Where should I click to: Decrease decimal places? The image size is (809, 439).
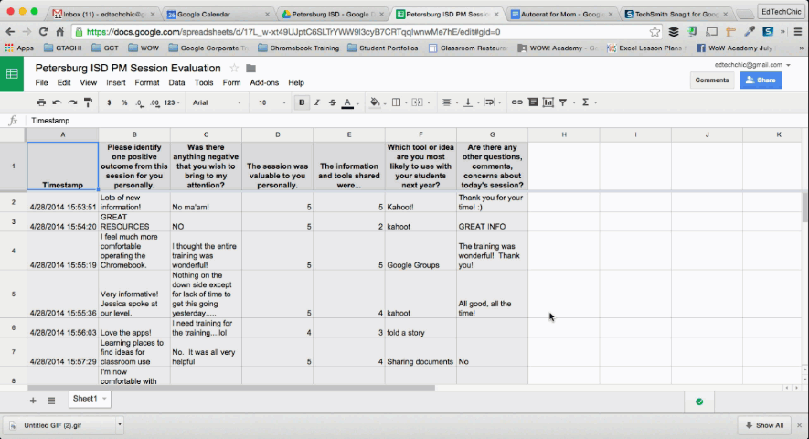click(140, 102)
